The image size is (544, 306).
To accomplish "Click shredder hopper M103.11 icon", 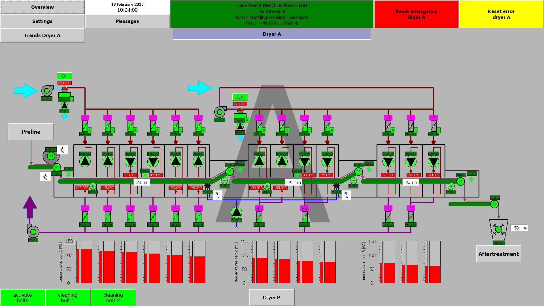I will tap(499, 230).
